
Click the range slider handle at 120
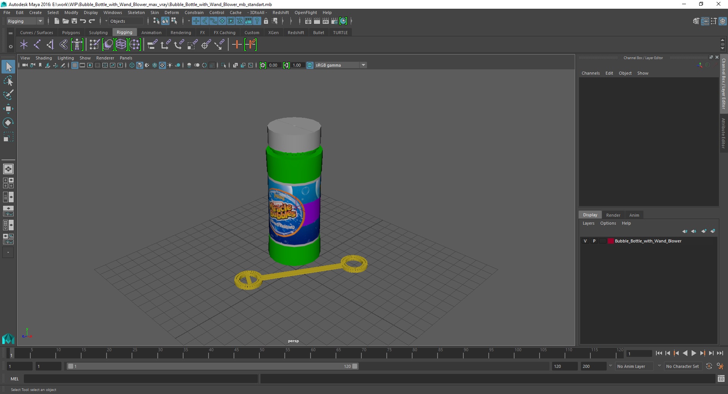355,366
